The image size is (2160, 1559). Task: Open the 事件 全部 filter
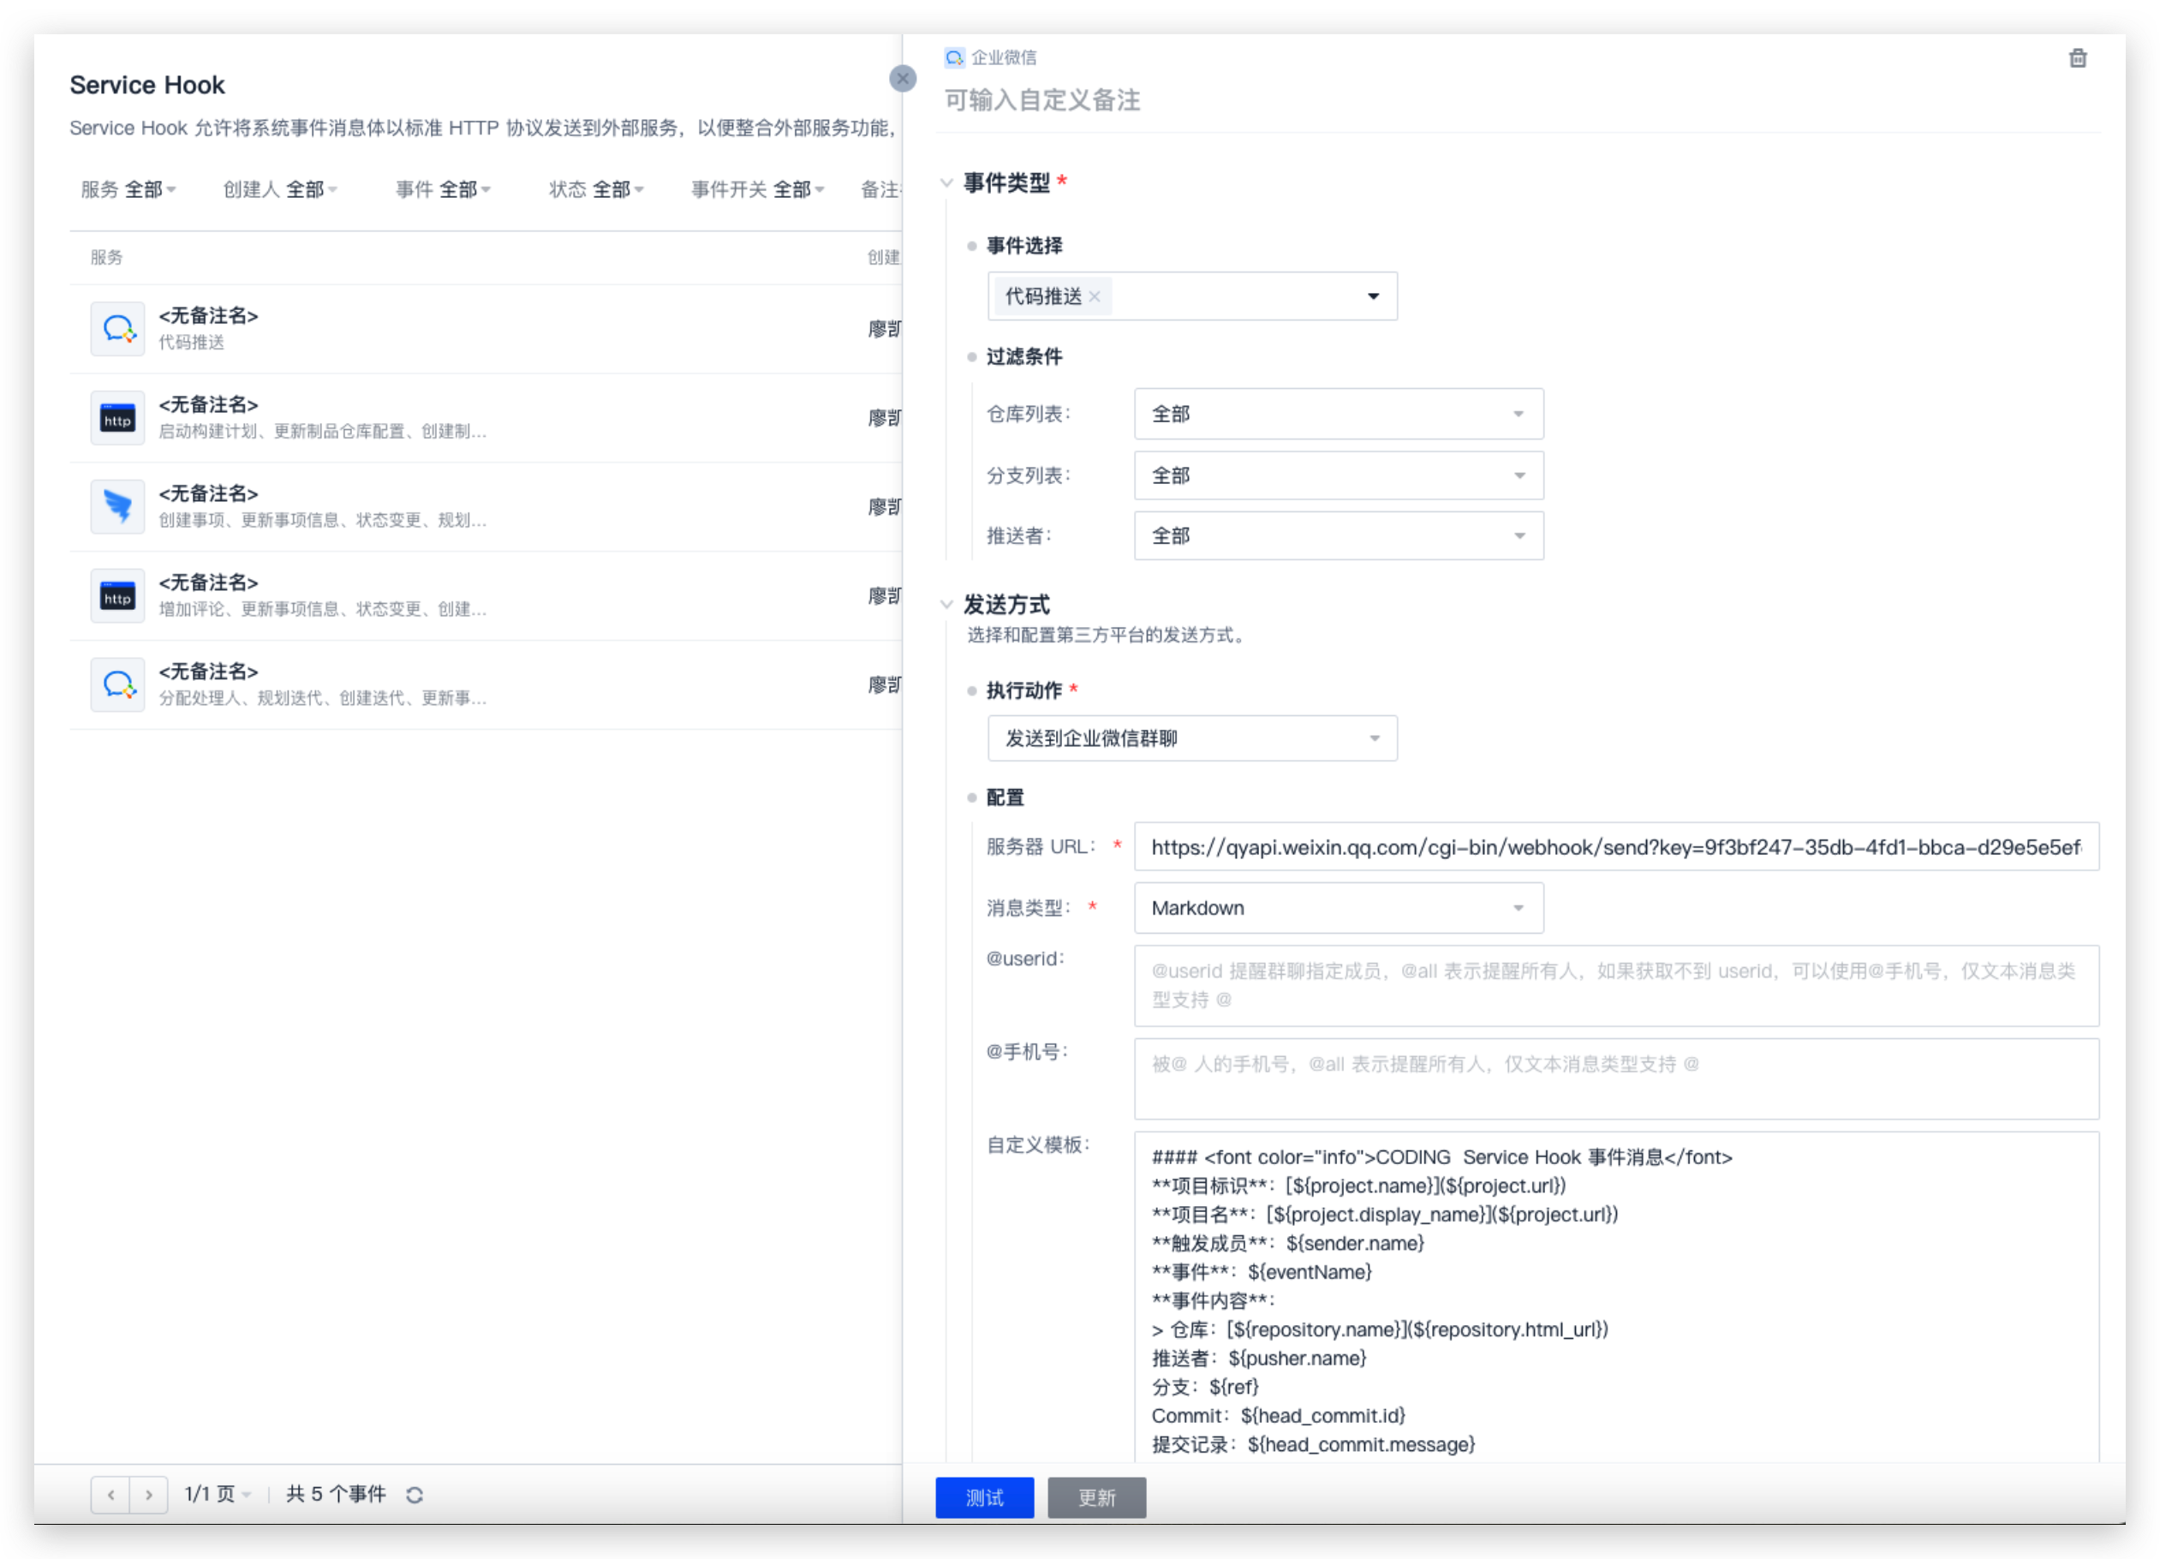443,189
